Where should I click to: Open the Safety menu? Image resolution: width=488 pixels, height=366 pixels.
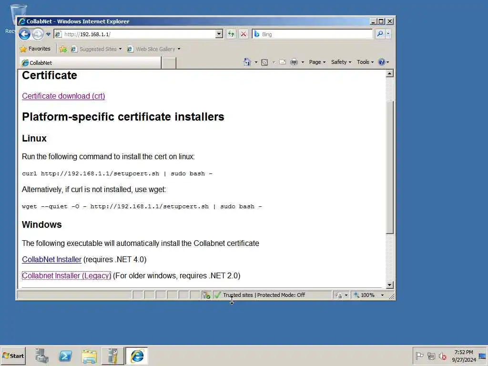point(341,62)
